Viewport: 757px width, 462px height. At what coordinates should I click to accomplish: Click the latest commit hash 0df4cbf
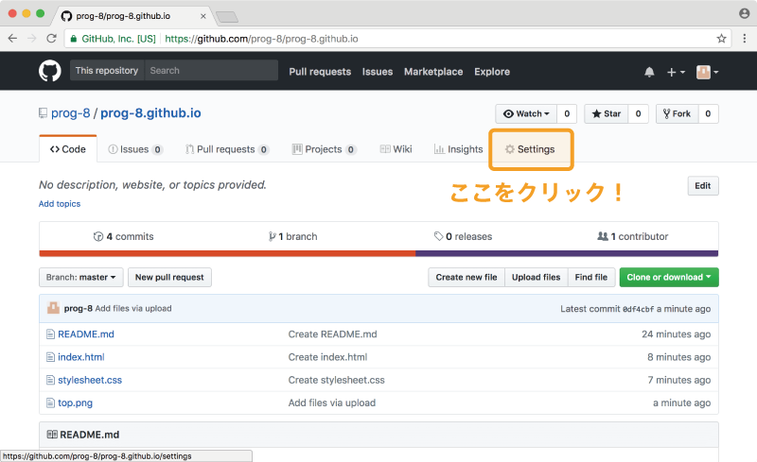pos(638,309)
